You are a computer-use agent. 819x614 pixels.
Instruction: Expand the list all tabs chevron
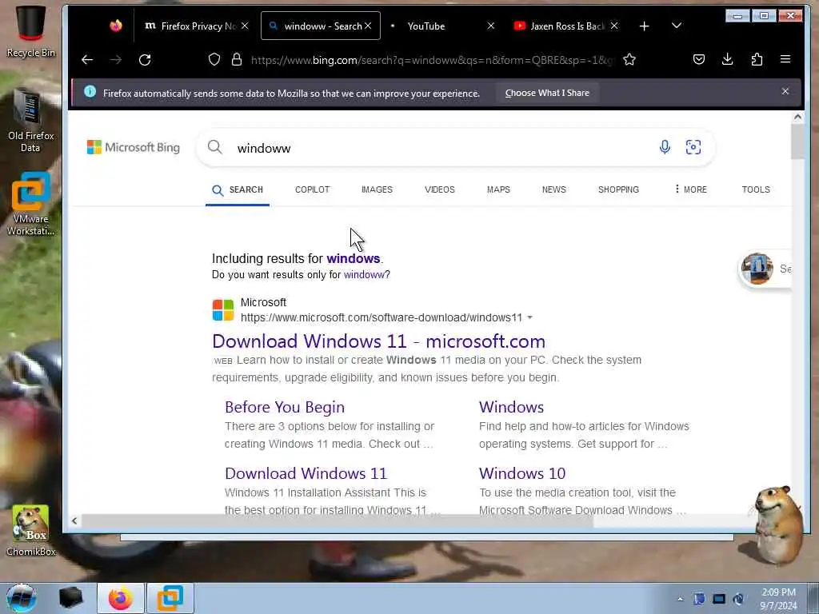[x=677, y=26]
